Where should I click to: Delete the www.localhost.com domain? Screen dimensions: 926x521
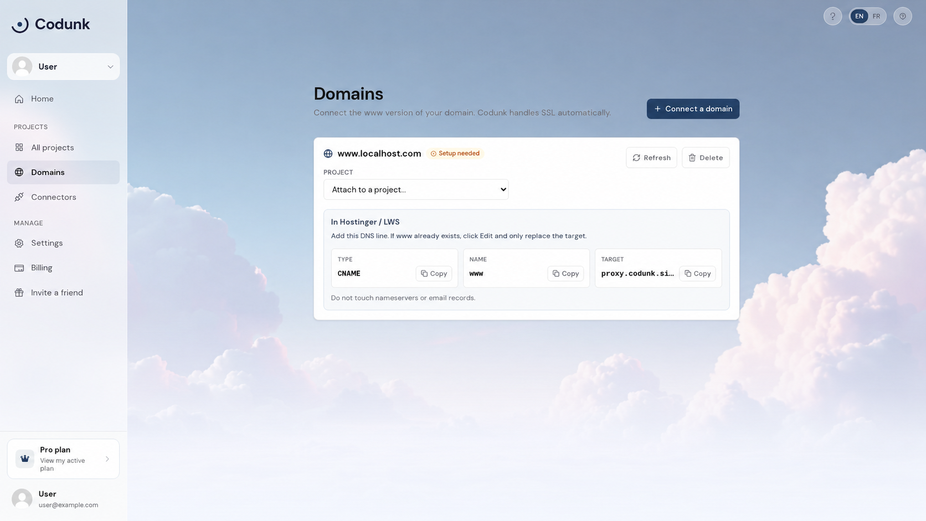coord(706,158)
